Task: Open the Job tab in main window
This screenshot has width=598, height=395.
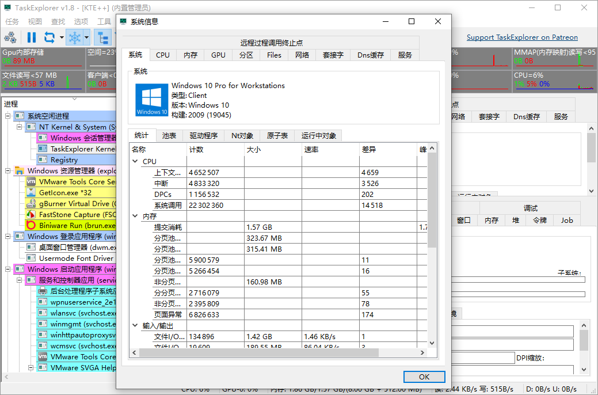Action: [x=567, y=220]
